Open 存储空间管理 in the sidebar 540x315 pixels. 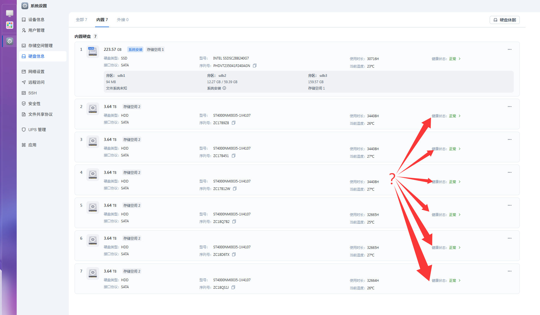(43, 46)
